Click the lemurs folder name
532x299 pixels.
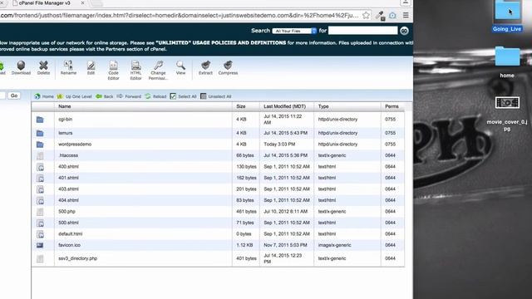66,133
